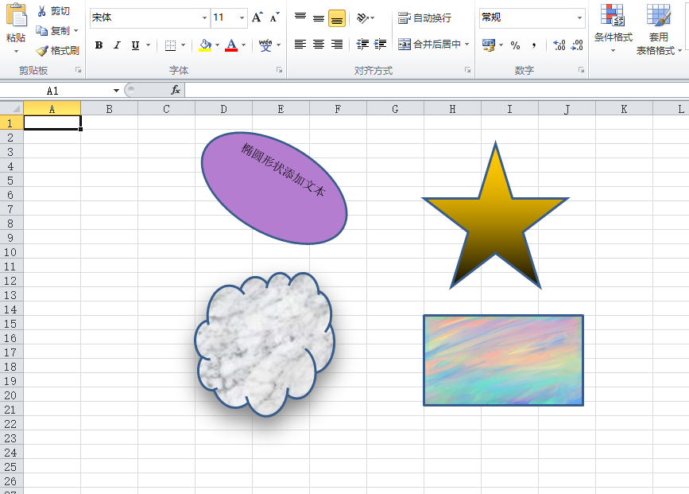Select row 10 header

pos(10,252)
